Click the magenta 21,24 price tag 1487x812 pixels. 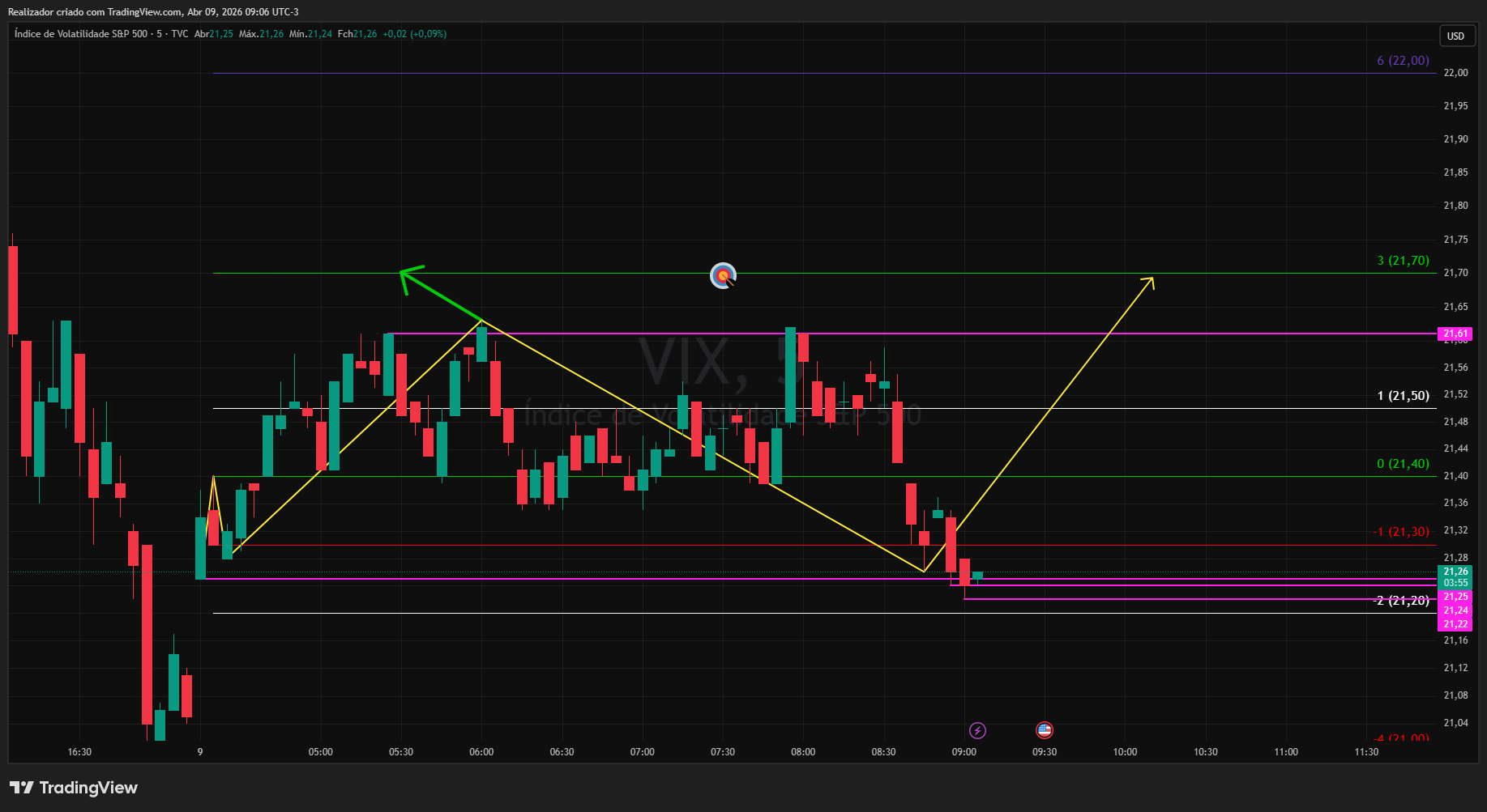(1455, 610)
